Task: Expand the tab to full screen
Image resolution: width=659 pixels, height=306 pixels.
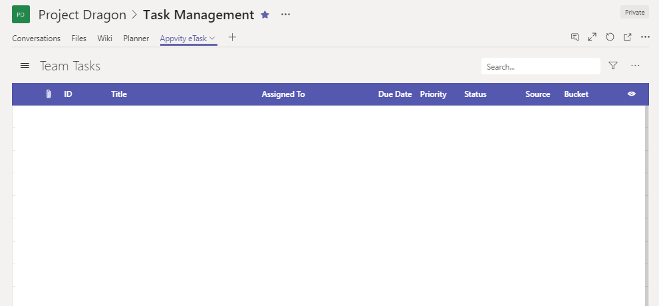Action: (592, 37)
